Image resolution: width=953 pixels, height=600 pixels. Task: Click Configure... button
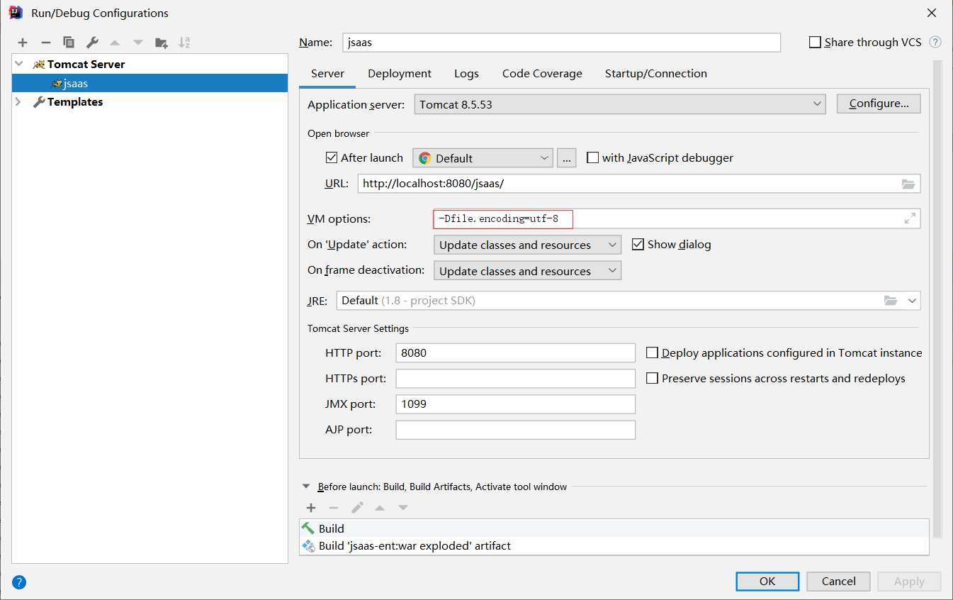tap(879, 104)
